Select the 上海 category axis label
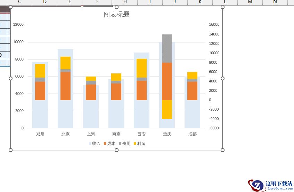294x192 pixels. (x=91, y=134)
